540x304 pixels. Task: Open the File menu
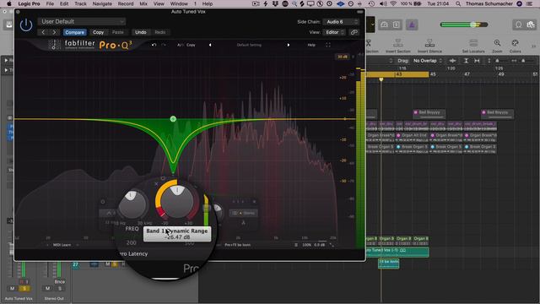pos(50,3)
